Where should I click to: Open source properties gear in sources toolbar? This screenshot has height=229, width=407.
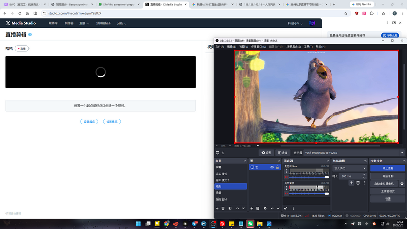coord(265,208)
